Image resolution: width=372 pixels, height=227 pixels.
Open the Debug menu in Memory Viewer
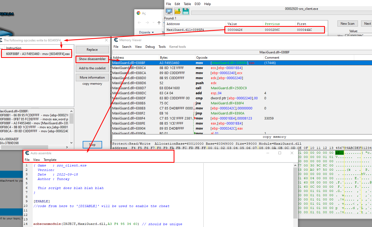(x=150, y=47)
